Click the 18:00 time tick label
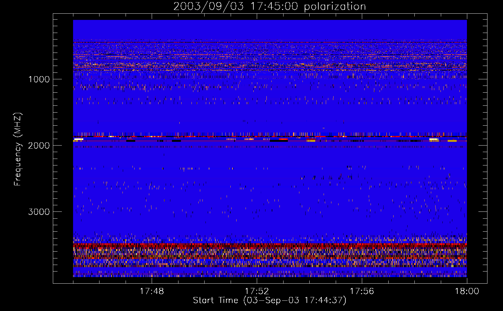503x311 pixels. 467,291
